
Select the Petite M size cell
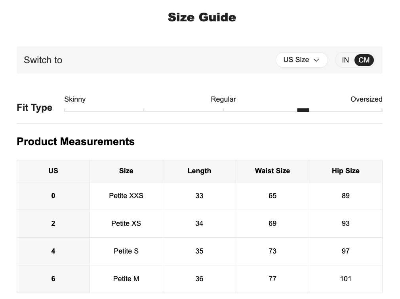pyautogui.click(x=126, y=279)
